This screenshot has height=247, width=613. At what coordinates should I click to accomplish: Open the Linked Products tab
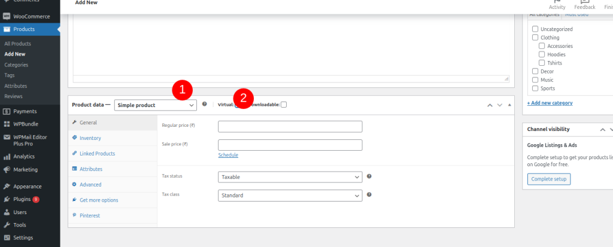[x=113, y=154]
